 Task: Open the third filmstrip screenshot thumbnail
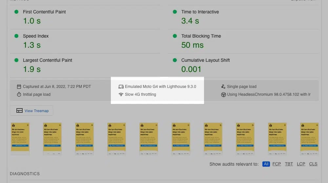(85, 139)
